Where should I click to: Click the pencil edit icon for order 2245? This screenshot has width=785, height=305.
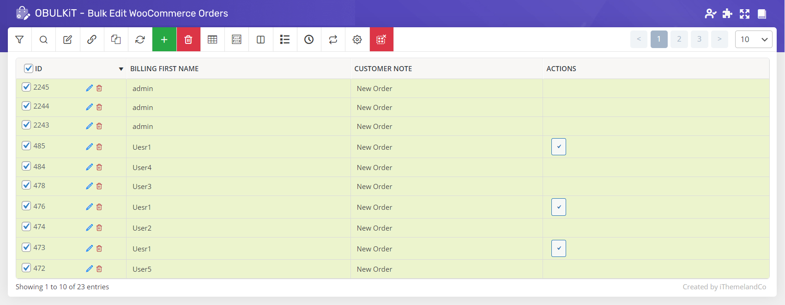click(89, 88)
